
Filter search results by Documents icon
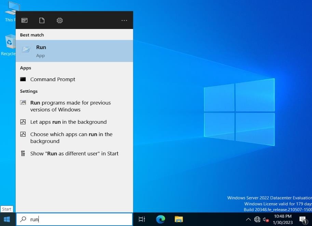(42, 20)
